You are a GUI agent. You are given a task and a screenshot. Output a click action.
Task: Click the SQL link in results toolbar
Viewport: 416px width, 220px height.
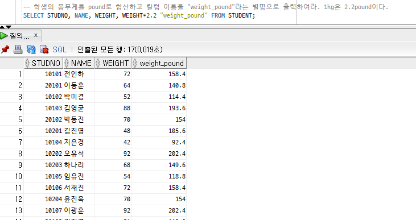tap(60, 49)
